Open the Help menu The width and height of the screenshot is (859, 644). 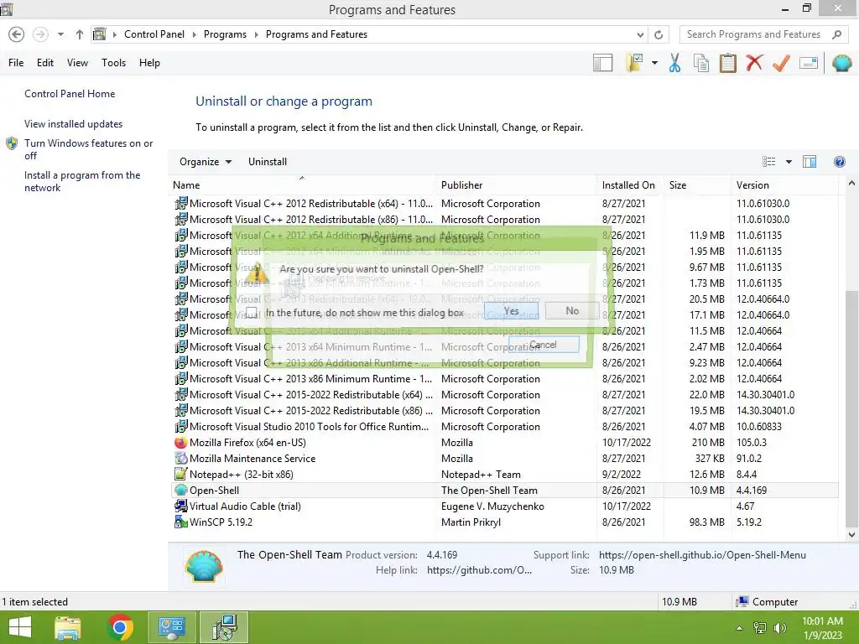click(x=149, y=63)
